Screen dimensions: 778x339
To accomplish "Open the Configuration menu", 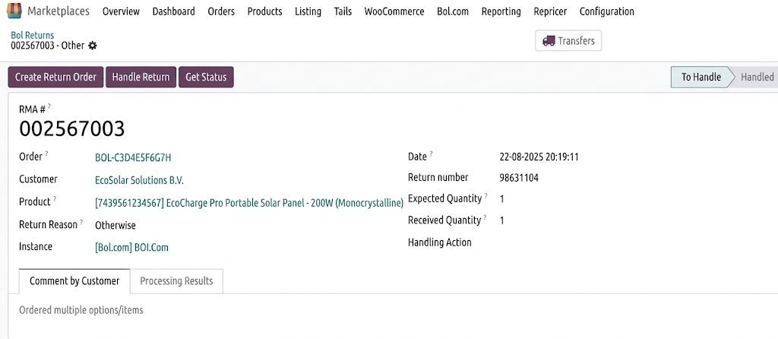I will click(x=607, y=11).
